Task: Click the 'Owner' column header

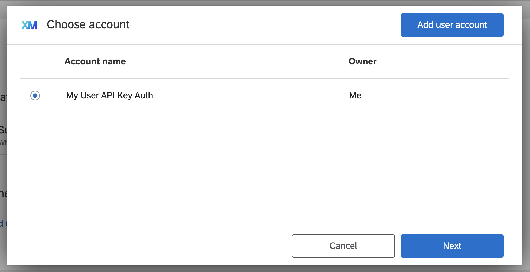Action: (x=362, y=61)
